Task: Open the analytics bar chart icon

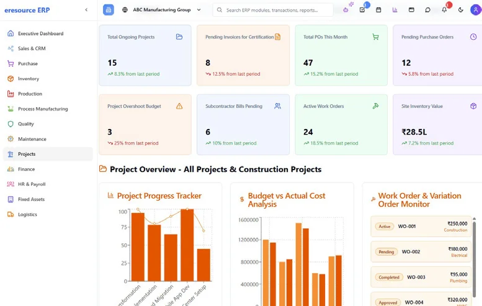Action: click(x=395, y=10)
